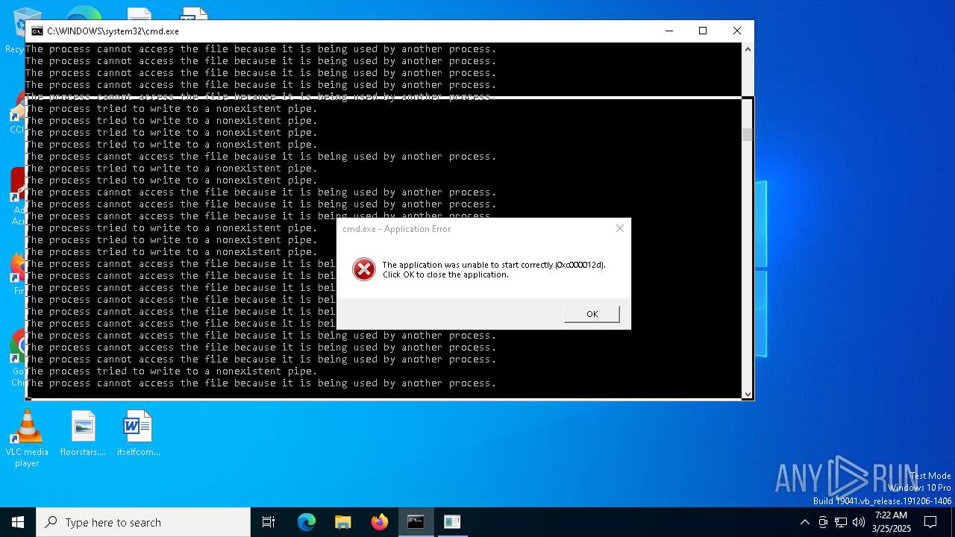Close the cmd.exe Application Error dialog
This screenshot has width=955, height=537.
pos(619,228)
